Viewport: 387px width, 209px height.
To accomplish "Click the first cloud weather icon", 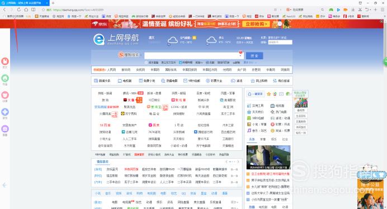I will [172, 40].
